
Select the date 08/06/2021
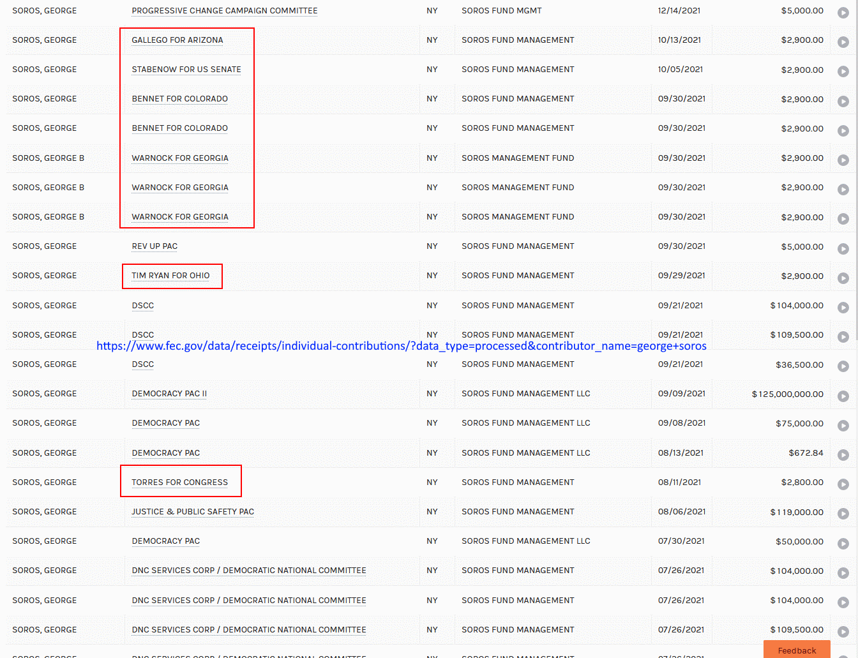click(682, 512)
